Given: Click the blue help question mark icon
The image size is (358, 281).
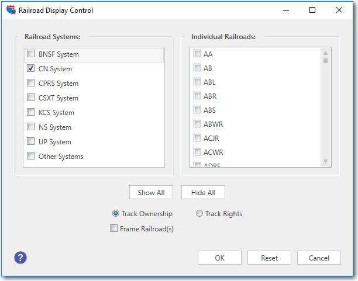Looking at the screenshot, I should [x=20, y=258].
